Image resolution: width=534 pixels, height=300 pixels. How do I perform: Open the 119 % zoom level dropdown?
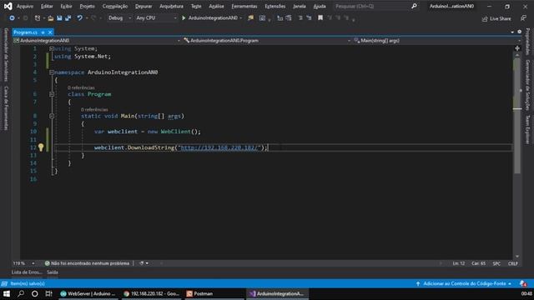point(23,263)
